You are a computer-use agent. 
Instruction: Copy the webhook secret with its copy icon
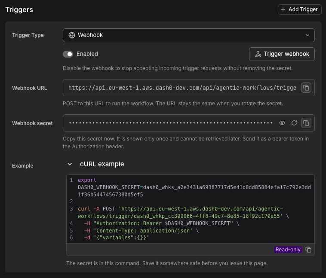coord(306,123)
